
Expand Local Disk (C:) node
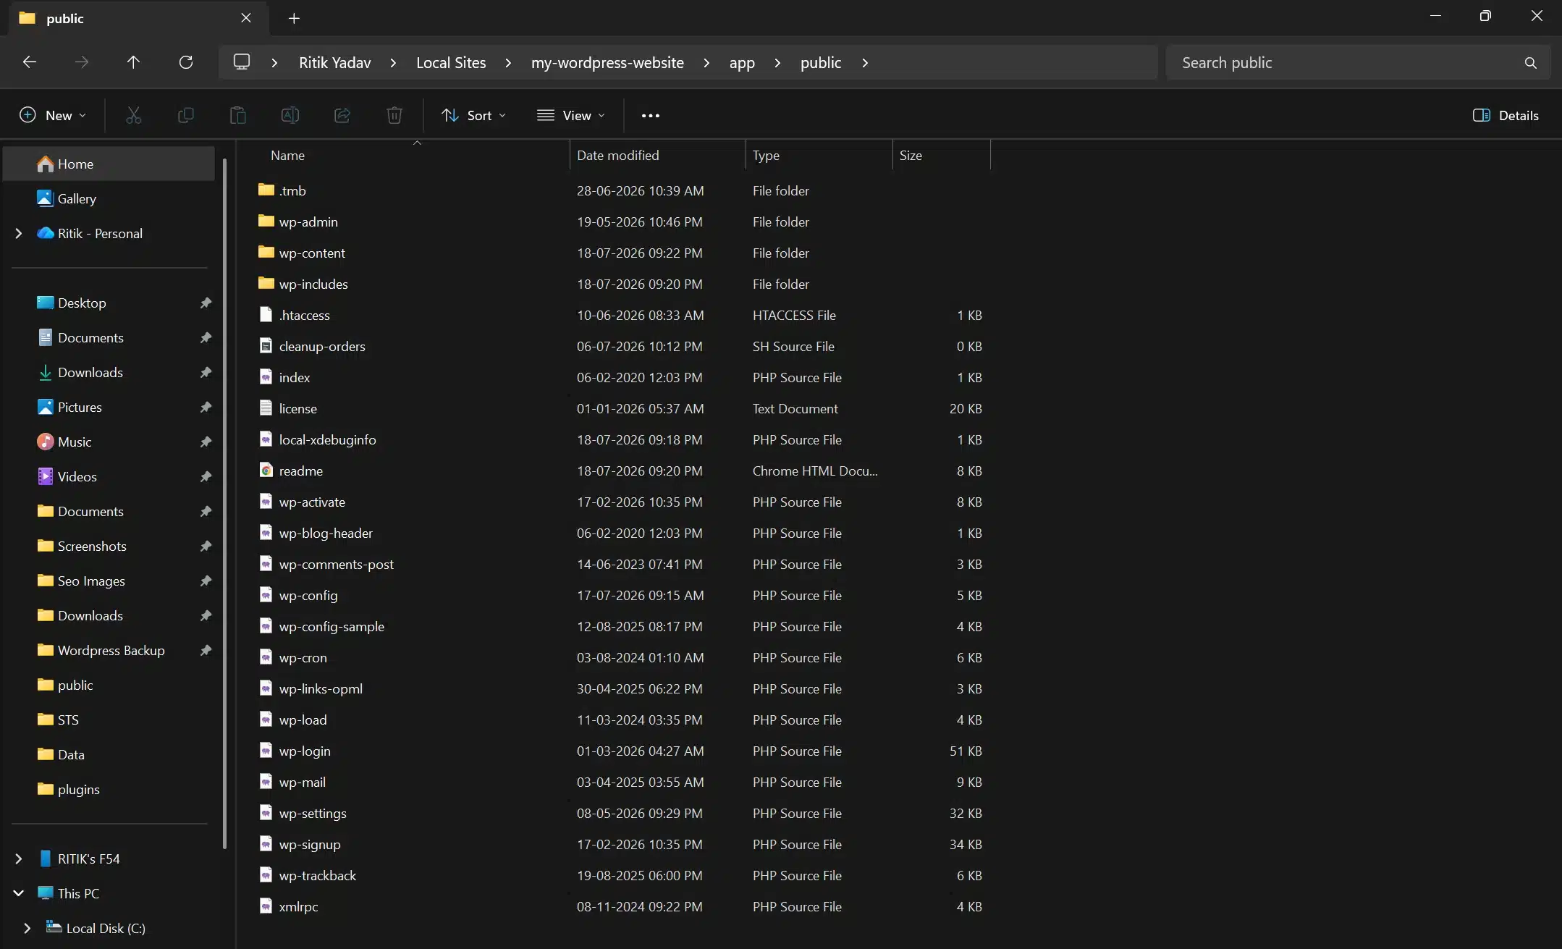28,928
